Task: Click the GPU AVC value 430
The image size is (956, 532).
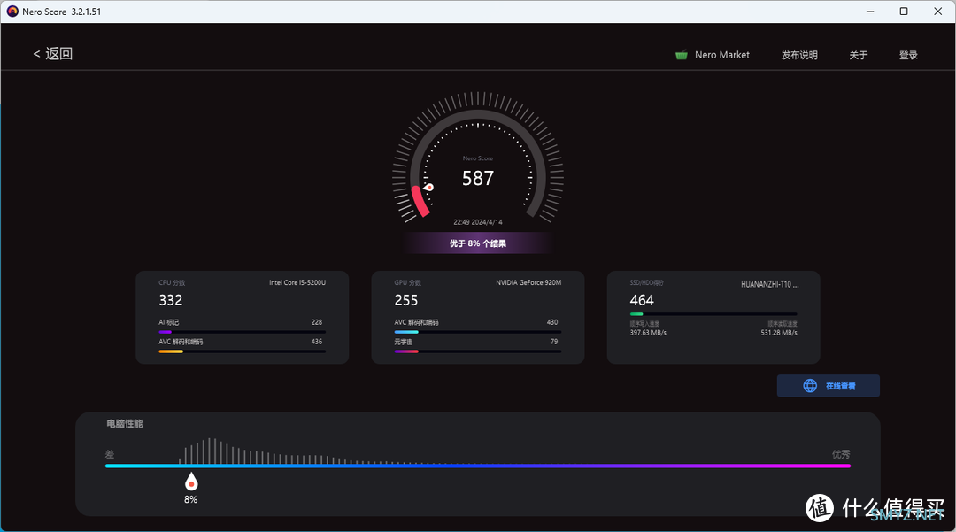Action: point(552,322)
